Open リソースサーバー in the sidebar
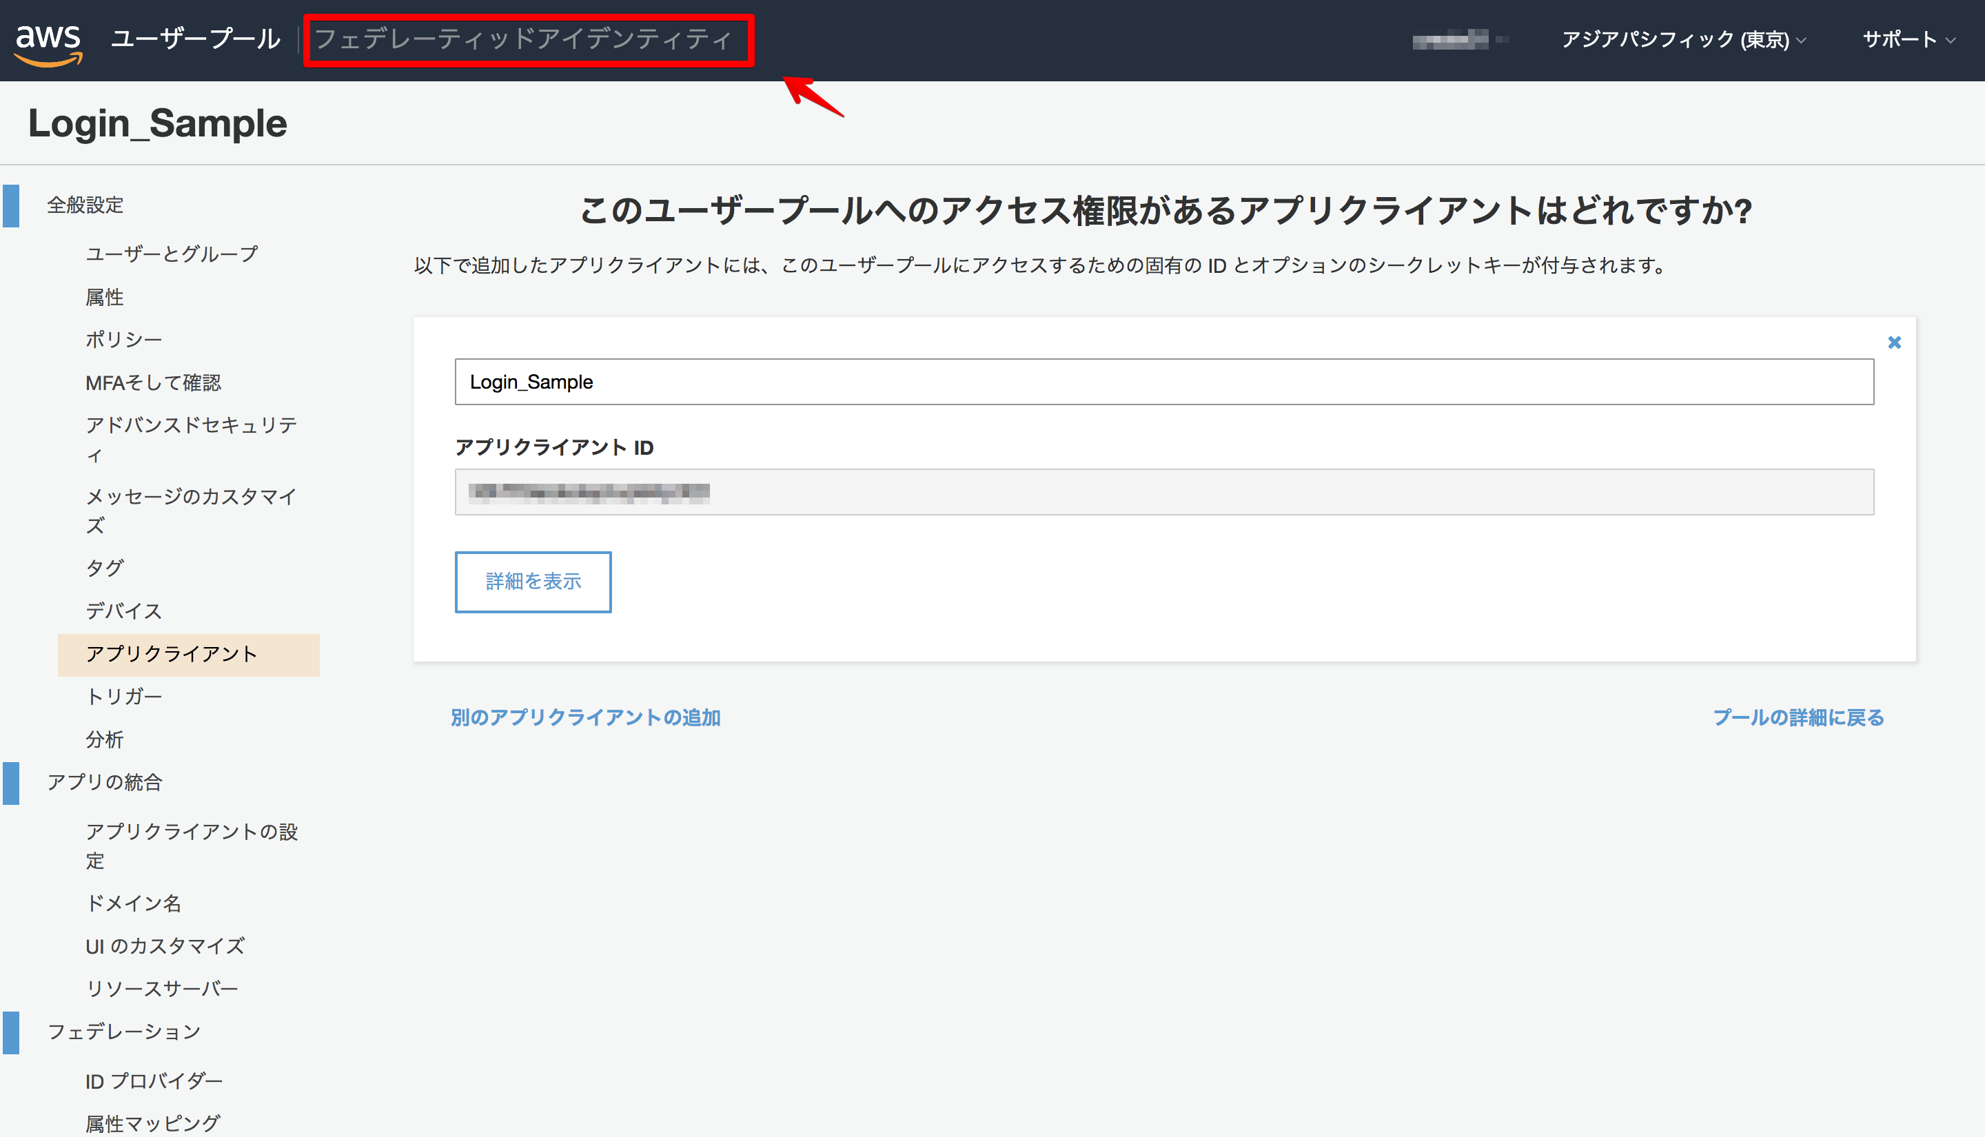 162,989
